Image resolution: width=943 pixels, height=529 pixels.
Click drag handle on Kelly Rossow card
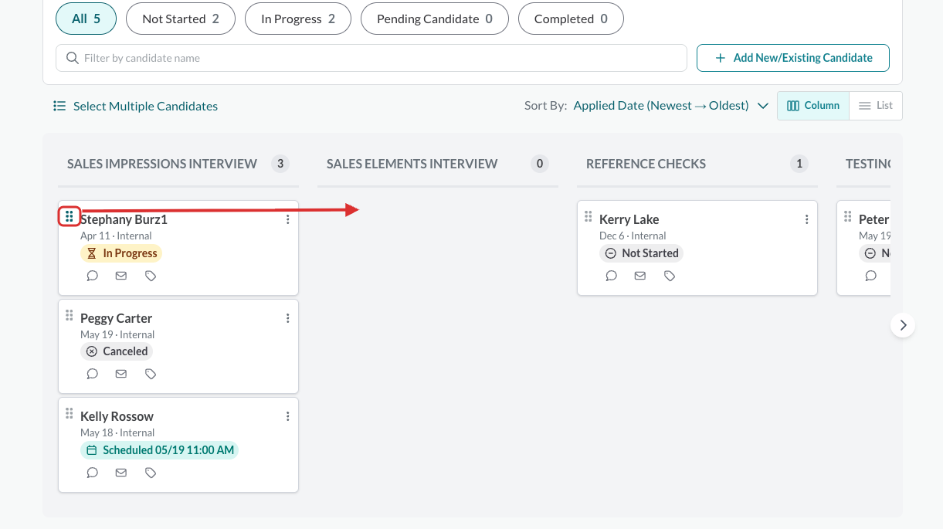[70, 413]
